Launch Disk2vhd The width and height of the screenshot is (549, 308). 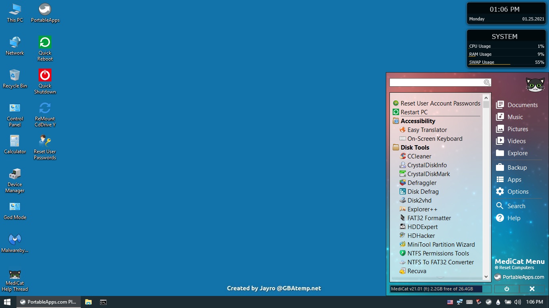pos(416,200)
